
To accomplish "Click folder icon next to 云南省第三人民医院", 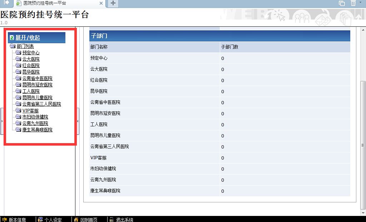I will 19,104.
